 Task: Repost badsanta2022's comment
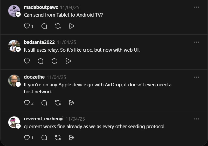click(x=54, y=61)
